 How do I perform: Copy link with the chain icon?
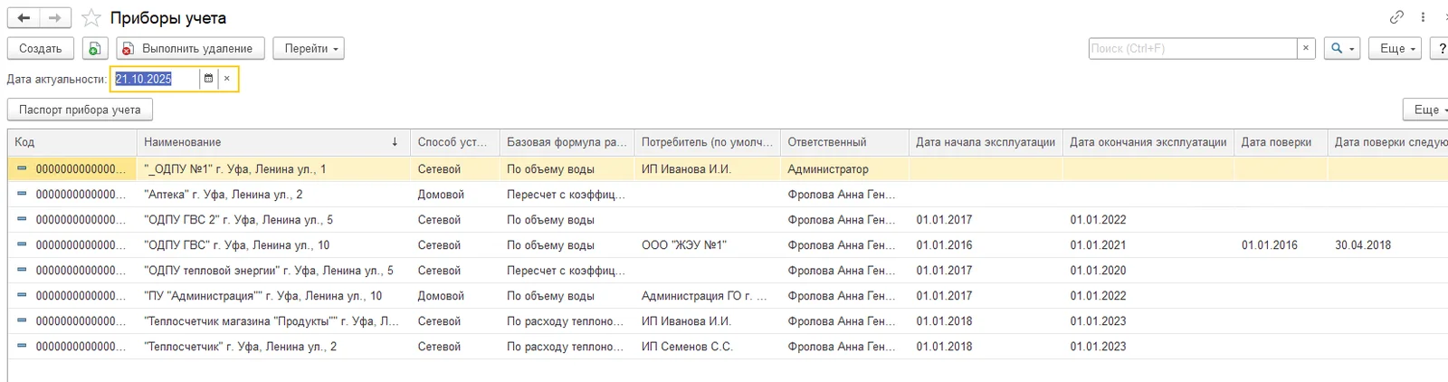[x=1396, y=17]
